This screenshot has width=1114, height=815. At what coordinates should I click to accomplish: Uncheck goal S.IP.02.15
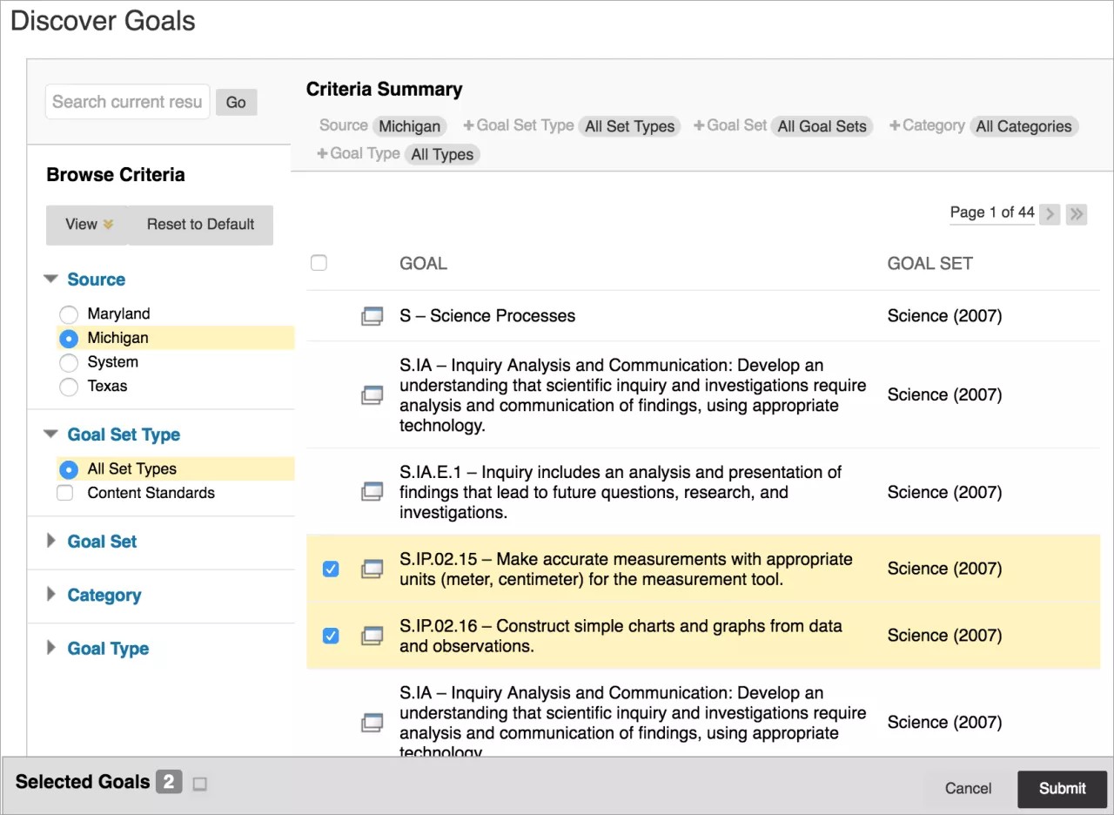(330, 568)
